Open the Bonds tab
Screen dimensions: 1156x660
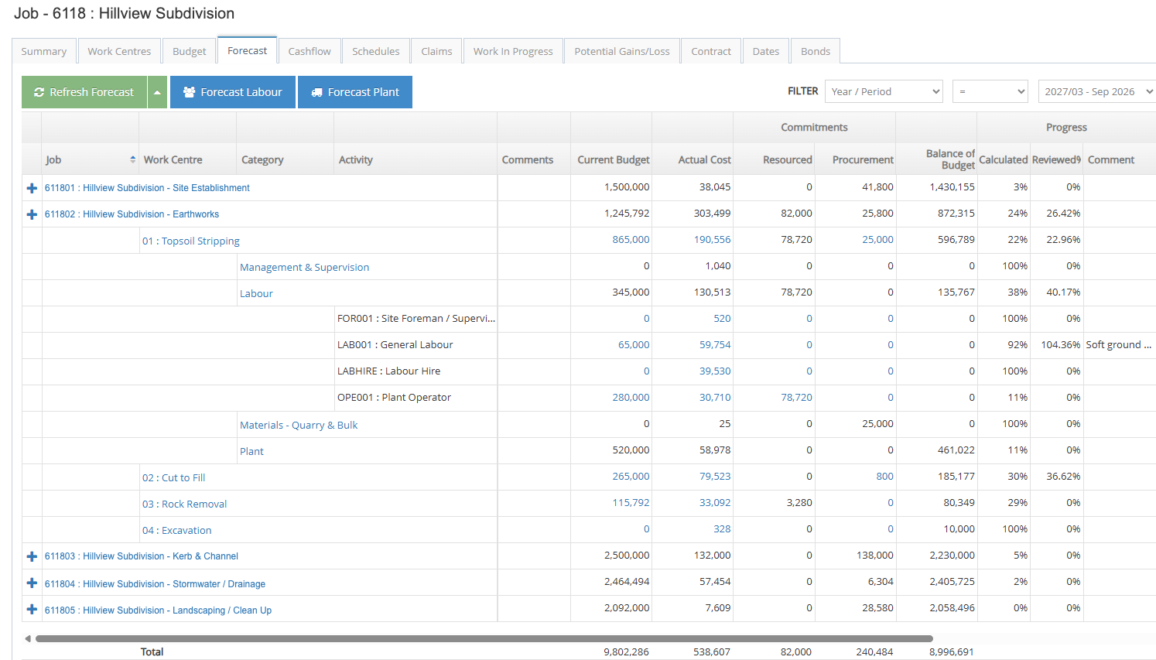point(816,51)
